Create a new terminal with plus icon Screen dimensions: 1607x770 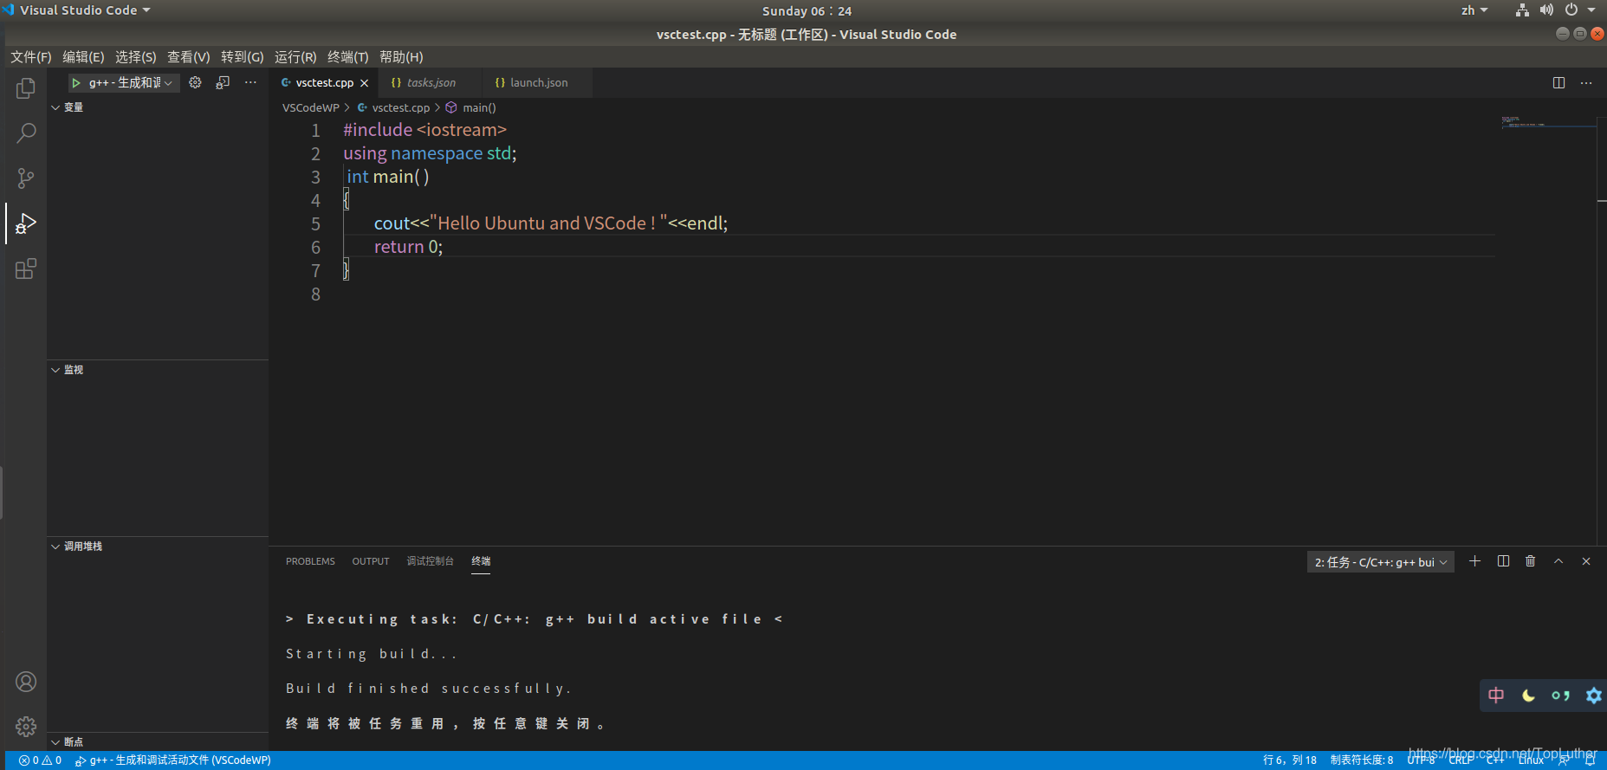tap(1474, 561)
